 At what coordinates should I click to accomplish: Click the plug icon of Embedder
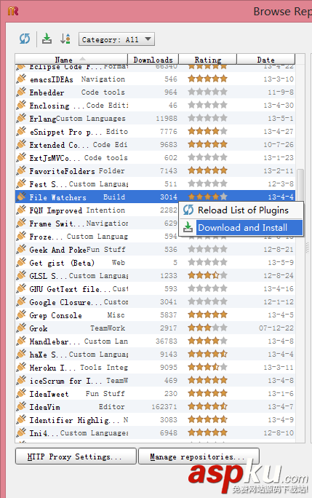point(21,92)
